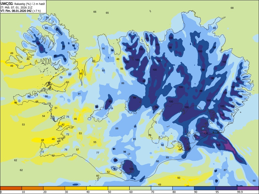Click the map value '75' in the west

point(68,117)
